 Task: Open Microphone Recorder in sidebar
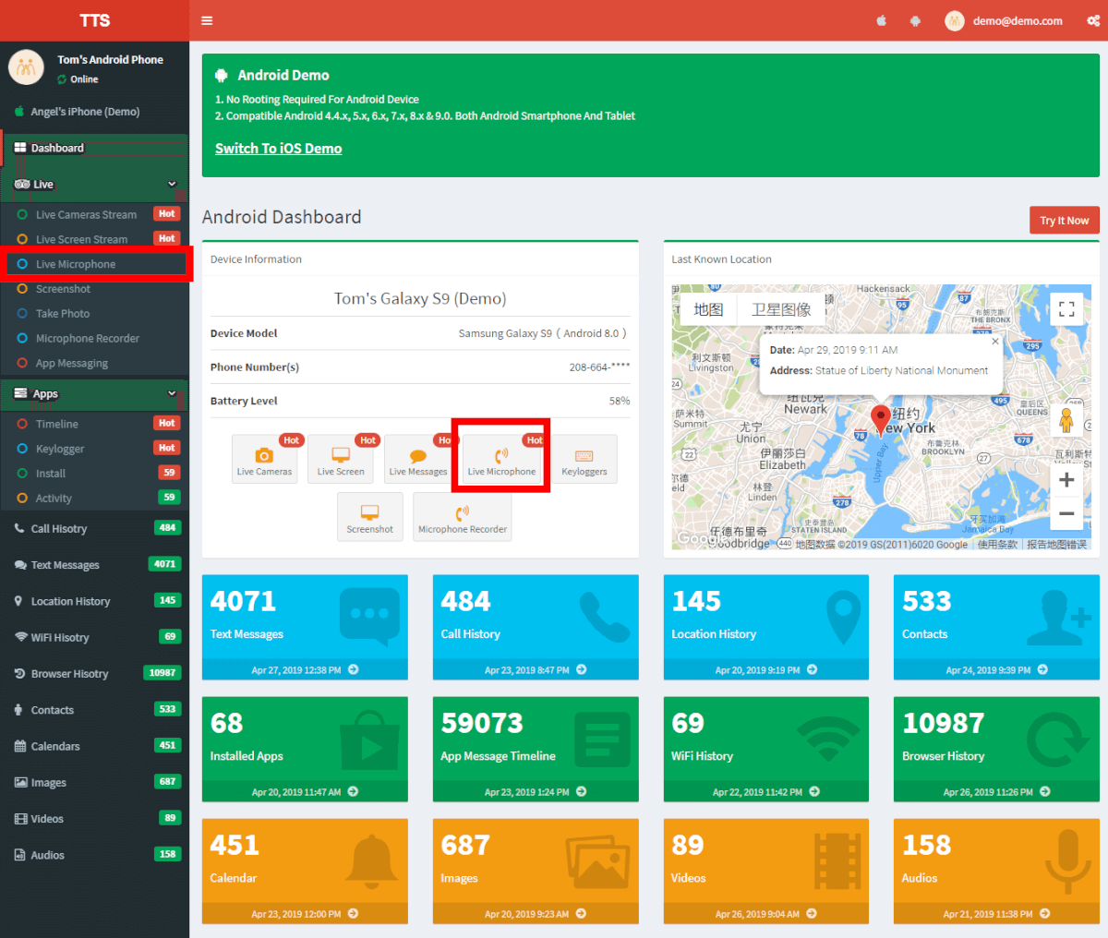(95, 339)
